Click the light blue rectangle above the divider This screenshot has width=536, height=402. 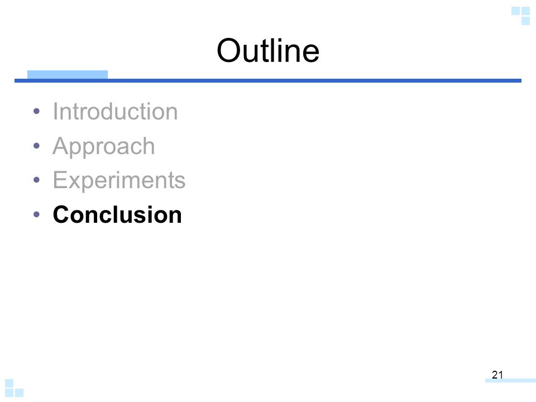tap(68, 74)
